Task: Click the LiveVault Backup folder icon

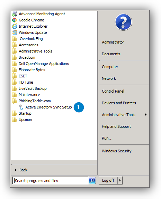Action: pyautogui.click(x=15, y=88)
